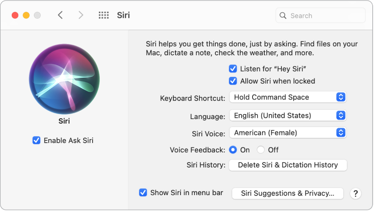Toggle Listen for "Hey Siri" checkbox
The image size is (374, 211).
click(x=233, y=69)
